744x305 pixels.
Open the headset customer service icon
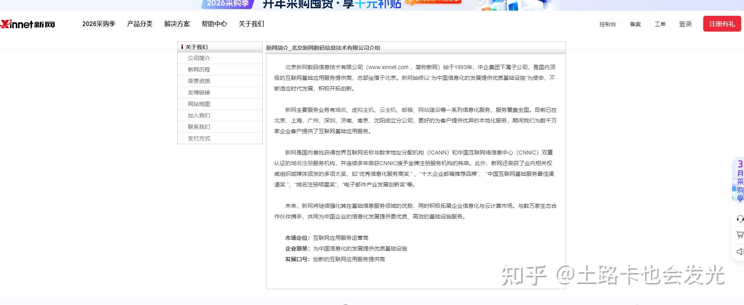coord(740,219)
